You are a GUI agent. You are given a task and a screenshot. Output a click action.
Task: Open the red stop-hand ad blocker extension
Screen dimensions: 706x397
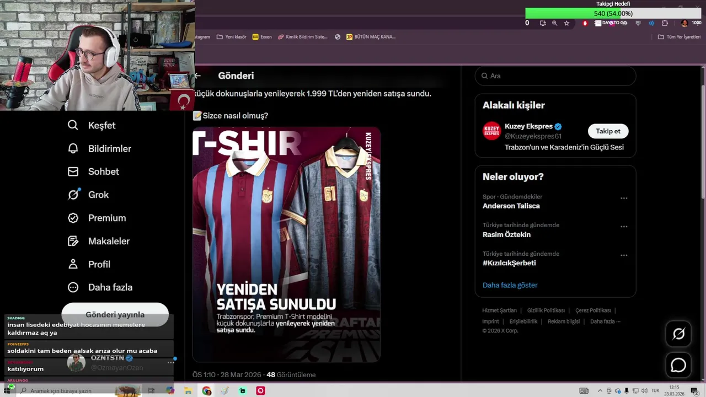(585, 23)
